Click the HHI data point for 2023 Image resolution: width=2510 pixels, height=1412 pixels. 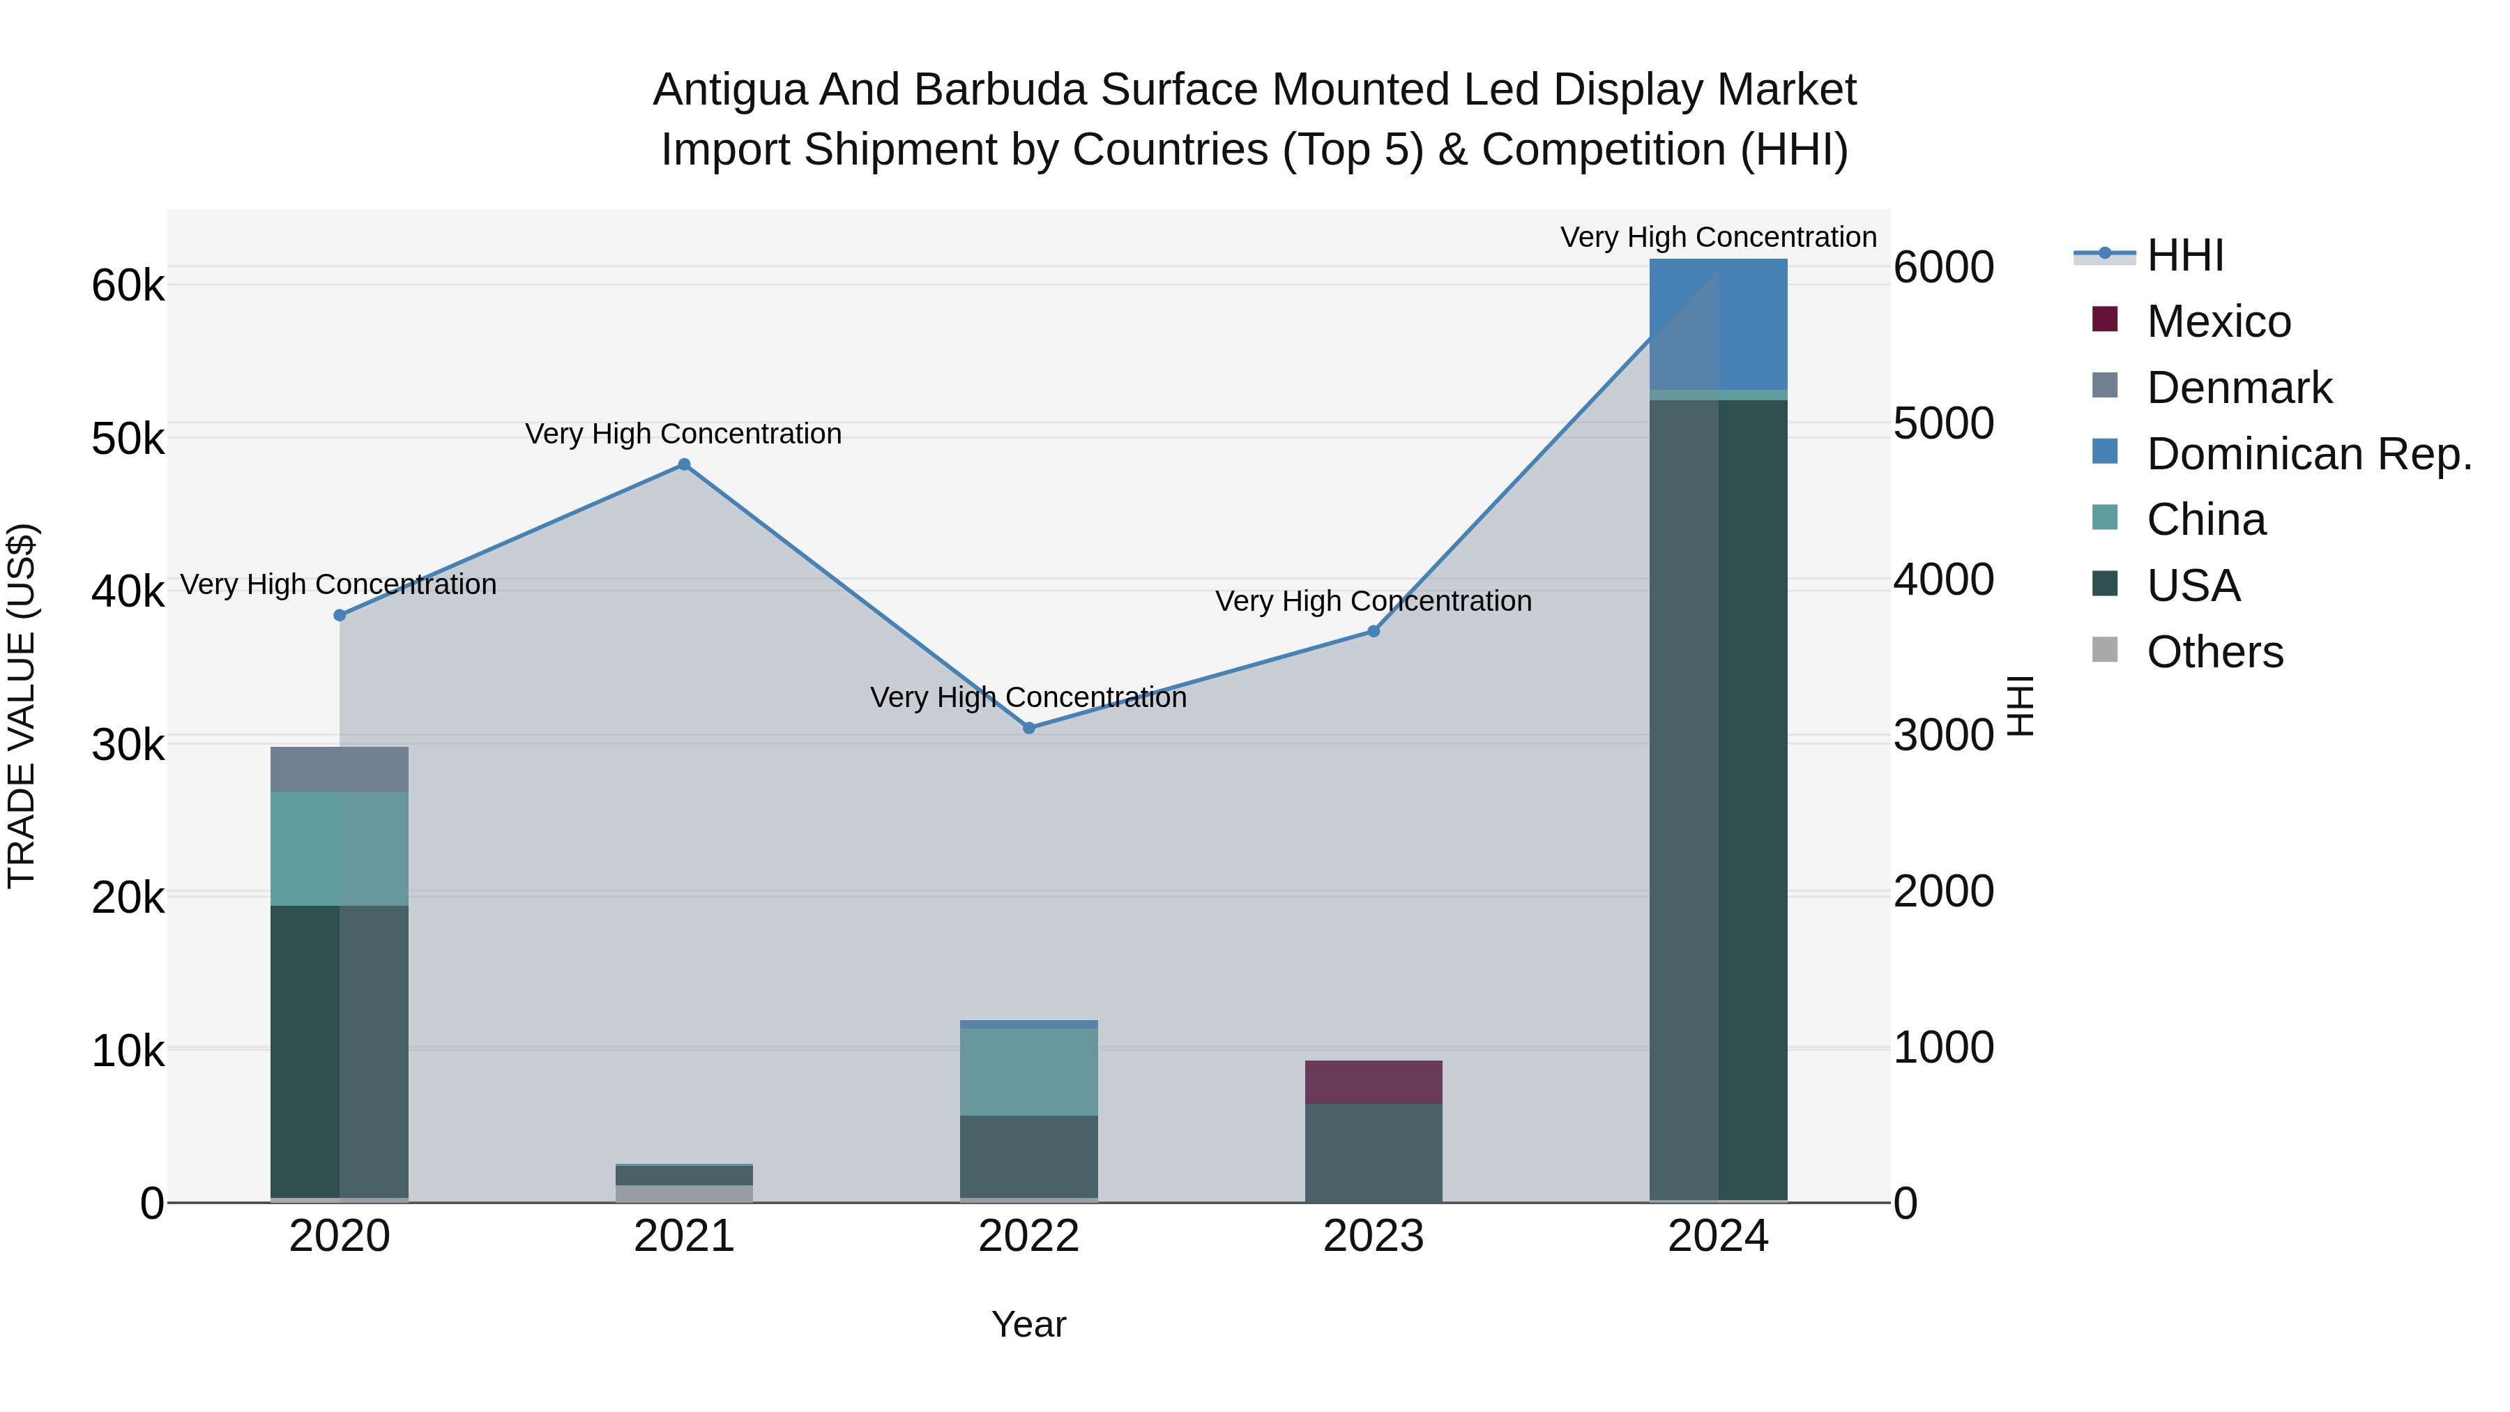point(1374,632)
